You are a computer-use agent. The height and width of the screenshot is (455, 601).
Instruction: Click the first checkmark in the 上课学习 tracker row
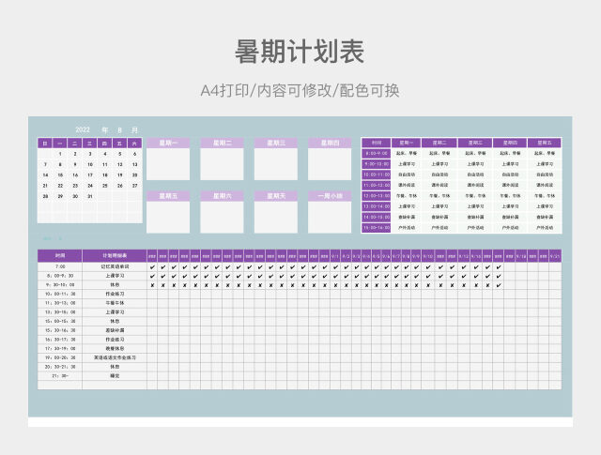pyautogui.click(x=152, y=276)
